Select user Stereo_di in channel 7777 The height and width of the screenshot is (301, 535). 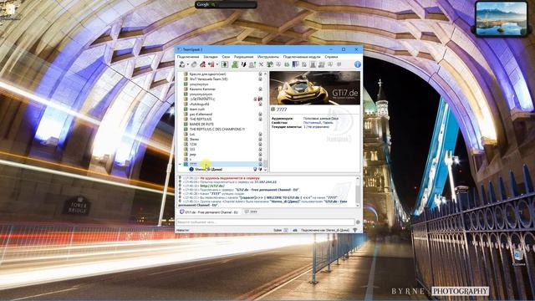click(208, 169)
